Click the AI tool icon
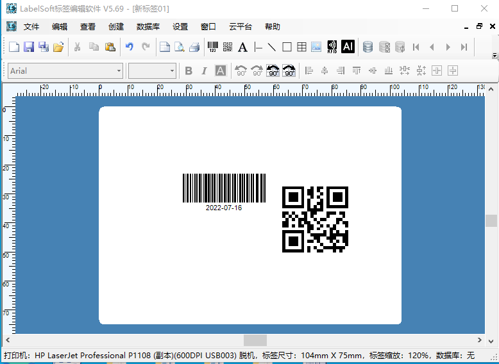Screen dimensions: 499x364 [348, 47]
